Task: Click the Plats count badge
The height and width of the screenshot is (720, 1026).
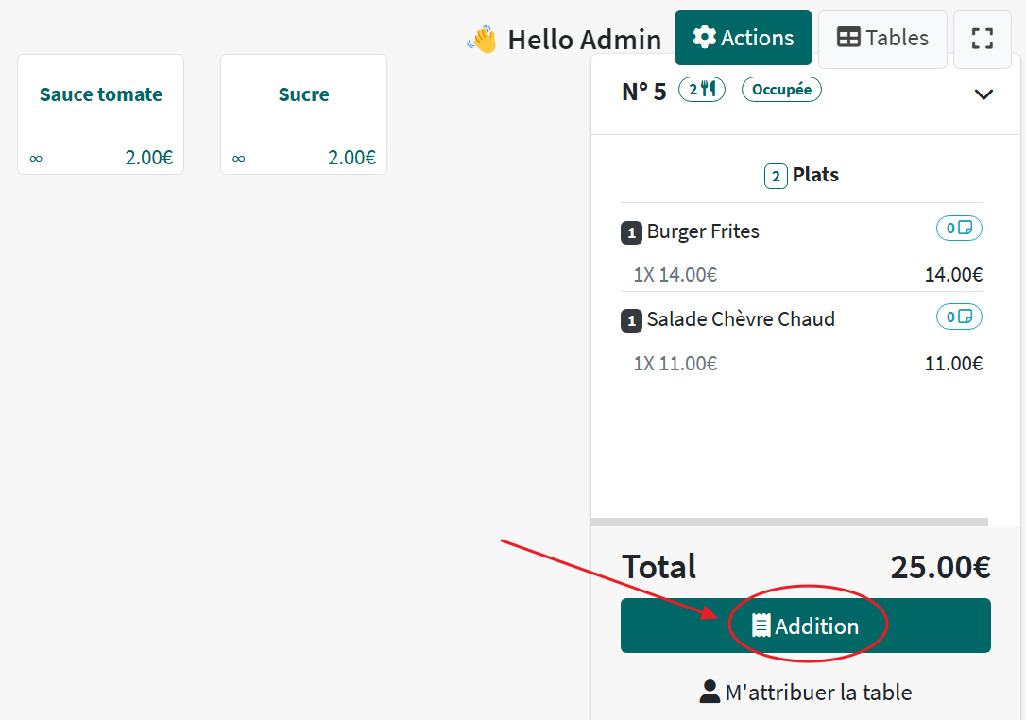Action: point(776,176)
